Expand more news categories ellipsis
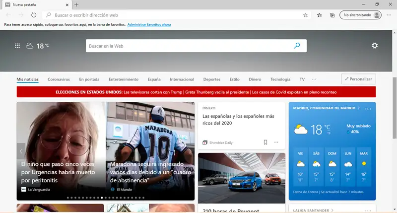 (314, 79)
